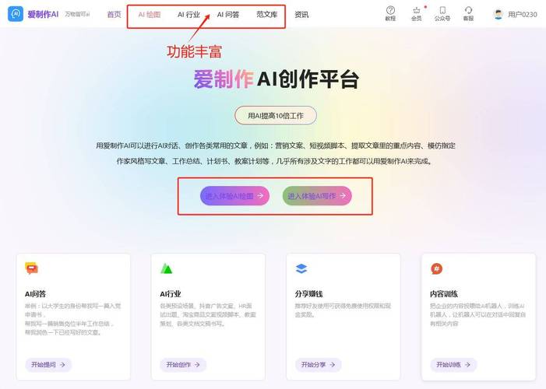Image resolution: width=546 pixels, height=389 pixels.
Task: Open the 用户0230 account name
Action: pyautogui.click(x=523, y=15)
